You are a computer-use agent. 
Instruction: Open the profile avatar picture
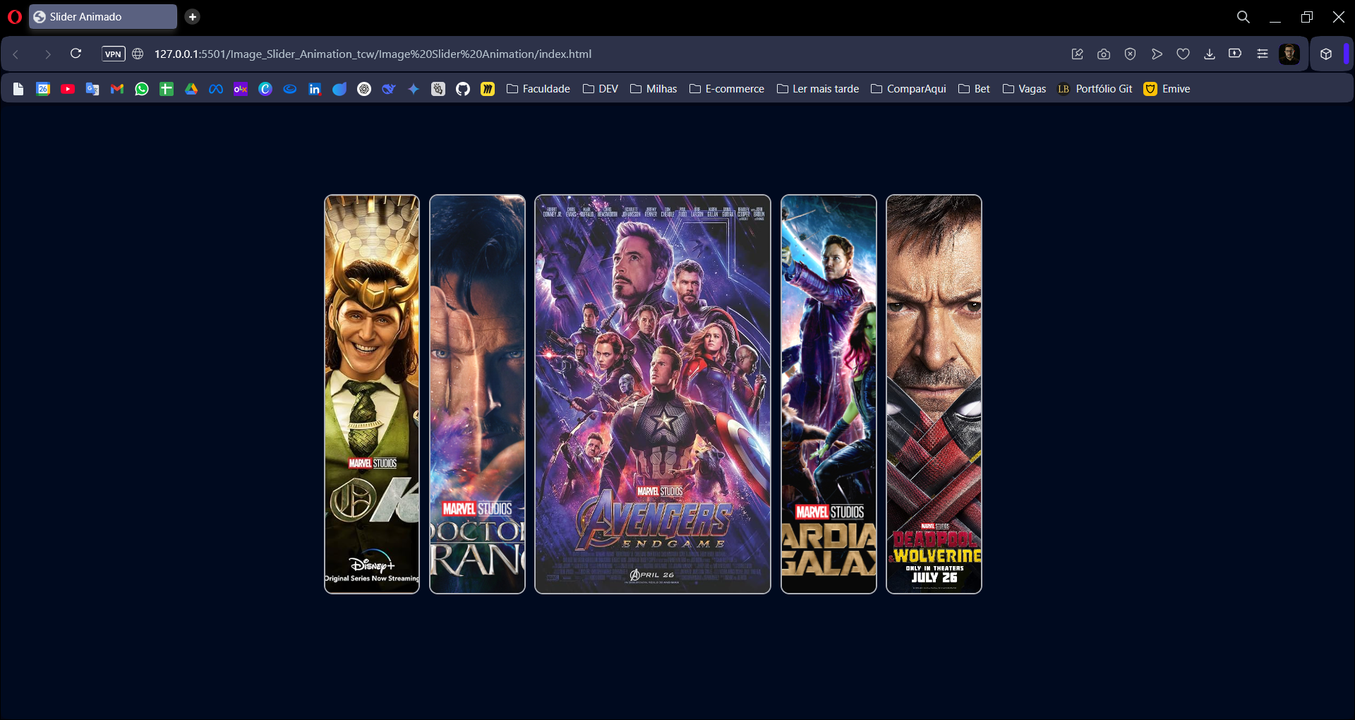pyautogui.click(x=1289, y=54)
